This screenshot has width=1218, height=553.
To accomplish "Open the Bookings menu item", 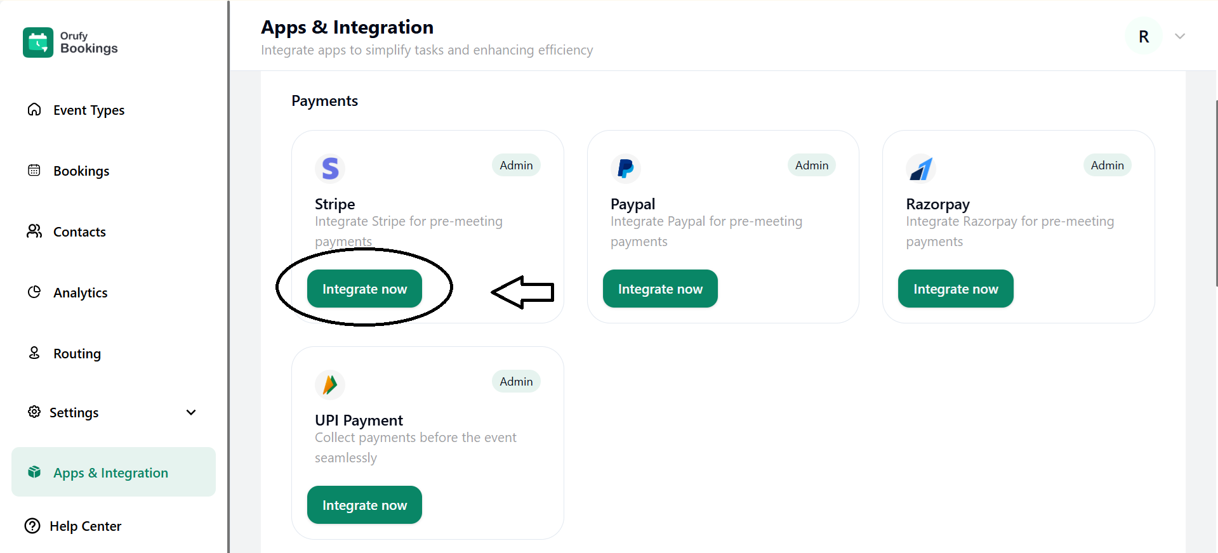I will [x=82, y=170].
